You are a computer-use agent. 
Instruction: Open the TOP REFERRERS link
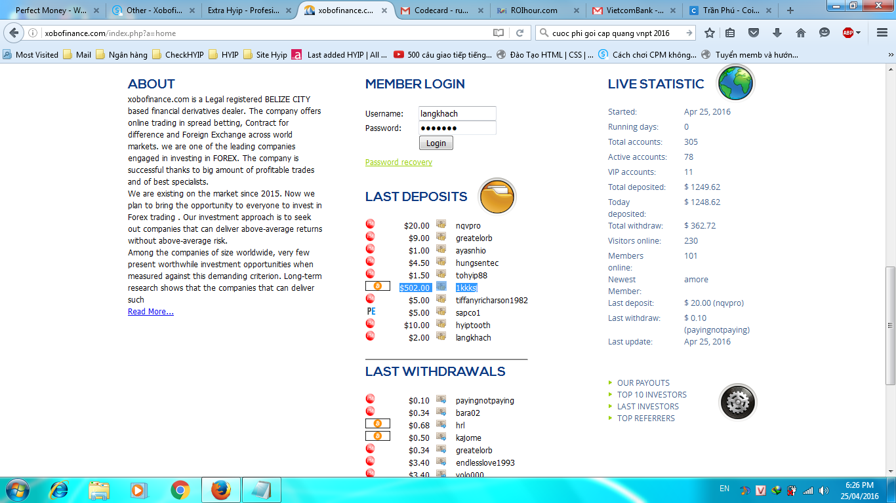(646, 419)
